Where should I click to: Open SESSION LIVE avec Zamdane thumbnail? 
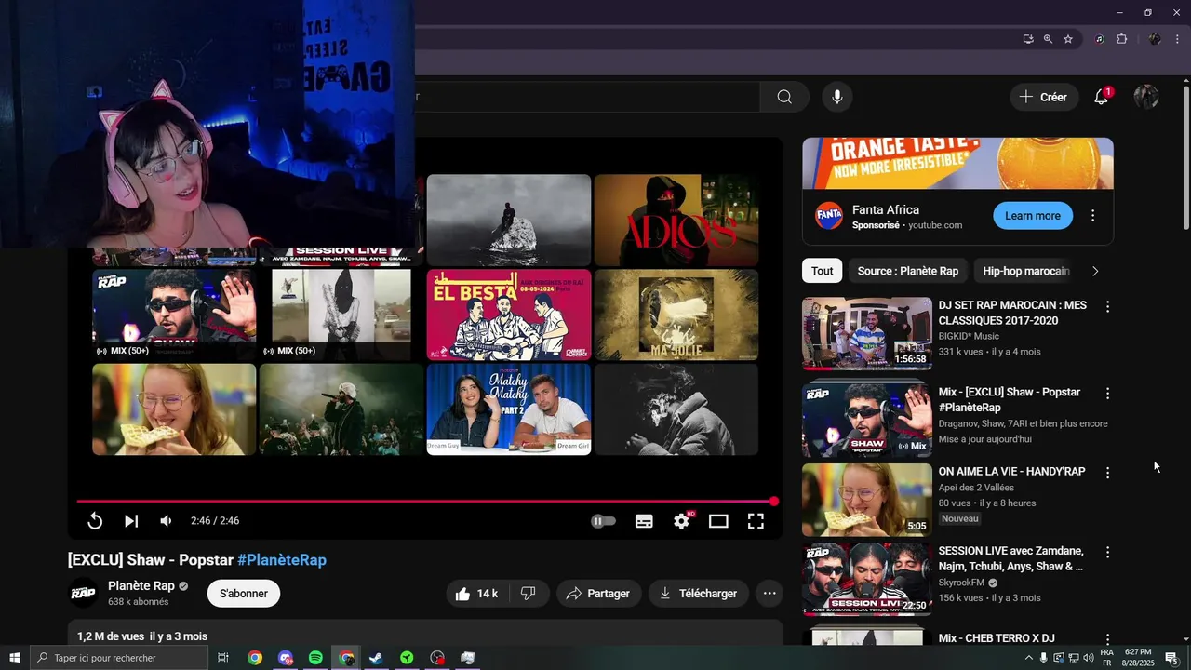pyautogui.click(x=867, y=579)
